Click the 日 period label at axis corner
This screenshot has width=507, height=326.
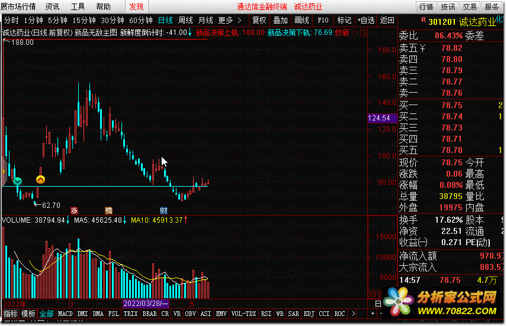378,304
